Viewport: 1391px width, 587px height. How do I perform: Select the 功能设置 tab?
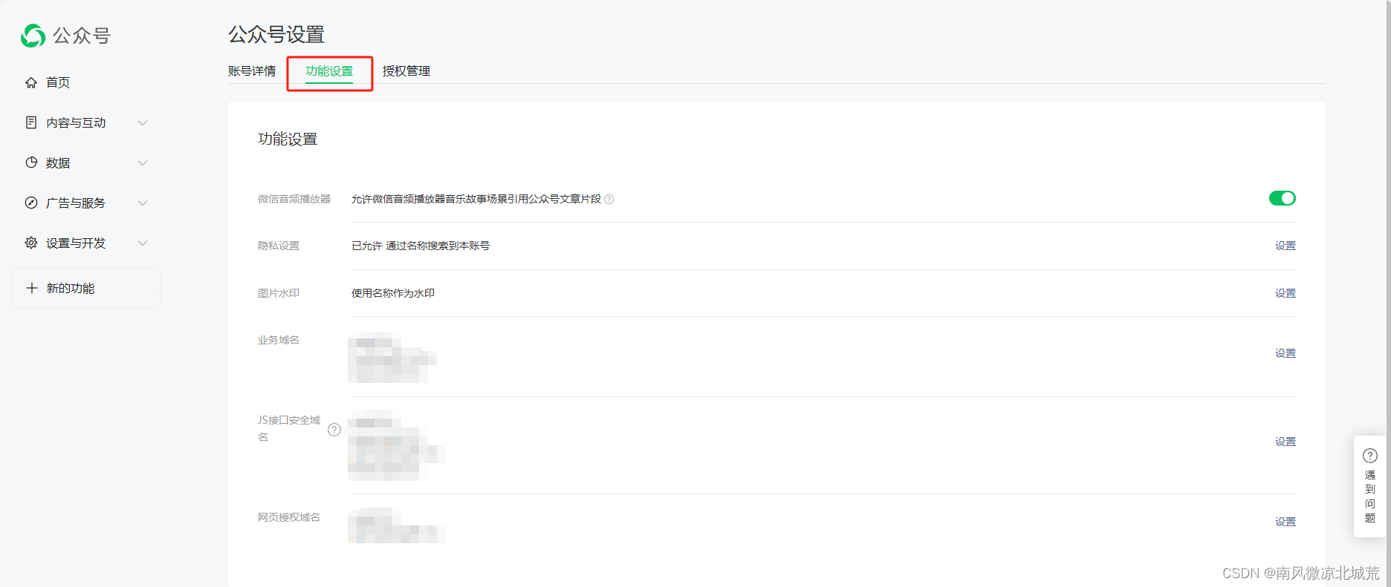(x=329, y=71)
